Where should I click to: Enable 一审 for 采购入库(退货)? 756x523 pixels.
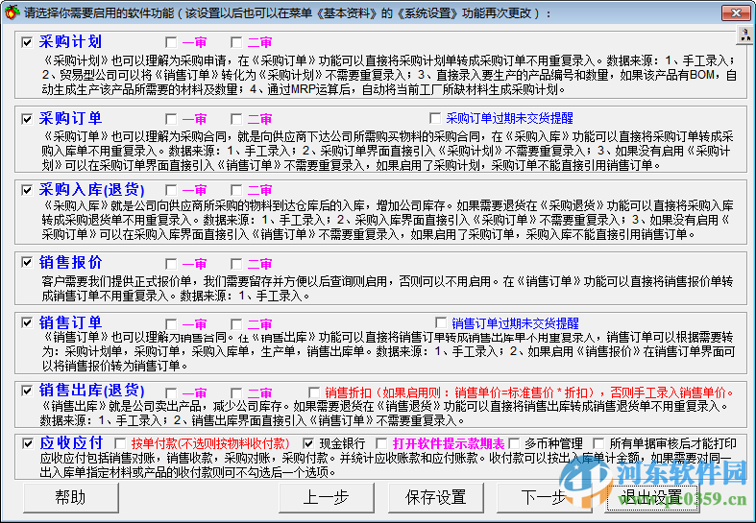171,190
